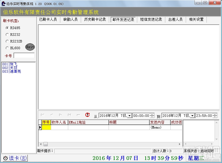
Task: Close the attendance system window
Action: (215, 3)
